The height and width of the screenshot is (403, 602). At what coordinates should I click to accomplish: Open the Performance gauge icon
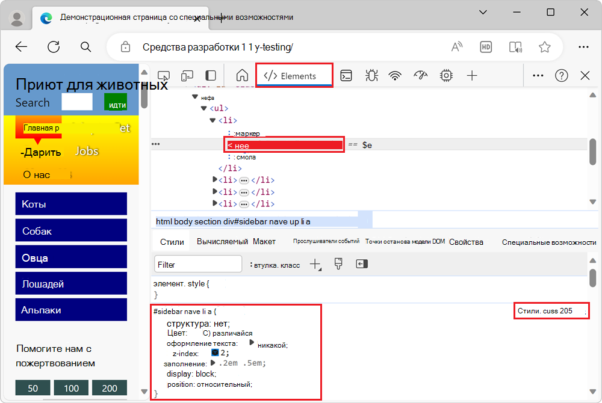click(420, 75)
